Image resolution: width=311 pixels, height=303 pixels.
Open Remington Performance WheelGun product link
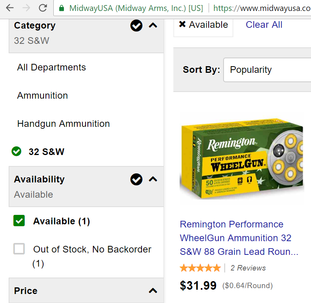tap(239, 238)
